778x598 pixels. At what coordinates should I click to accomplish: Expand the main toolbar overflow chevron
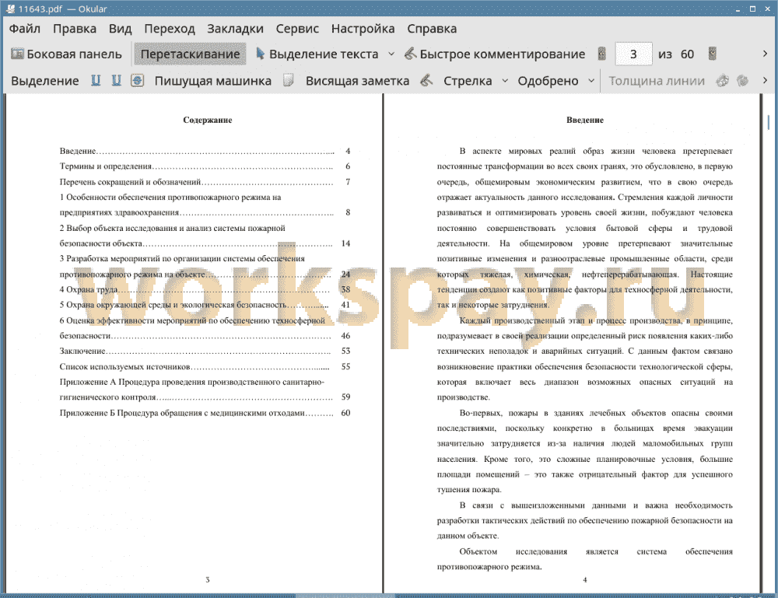point(765,54)
